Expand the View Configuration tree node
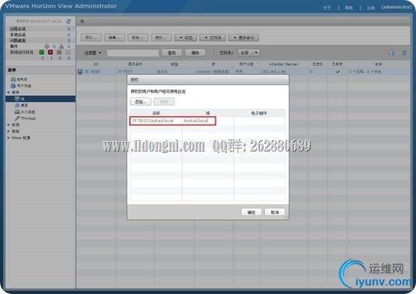The height and width of the screenshot is (294, 416). (x=9, y=138)
